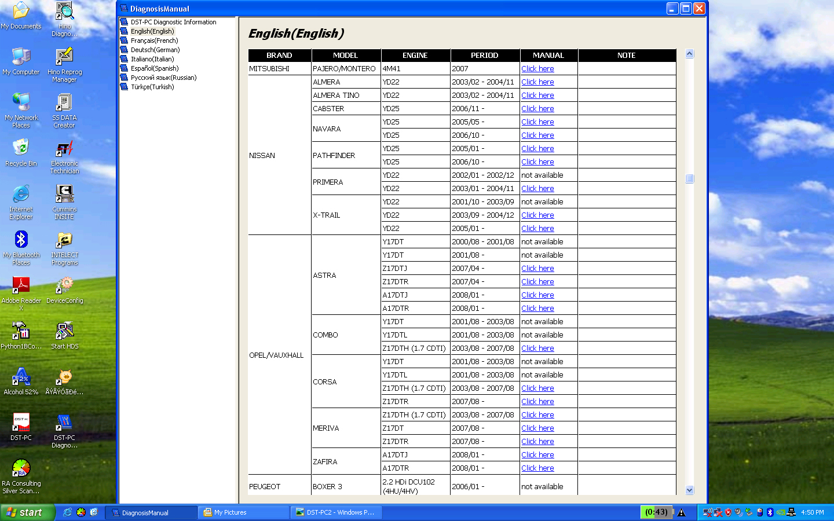The height and width of the screenshot is (521, 834).
Task: Open Start HDS desktop icon
Action: [x=64, y=335]
